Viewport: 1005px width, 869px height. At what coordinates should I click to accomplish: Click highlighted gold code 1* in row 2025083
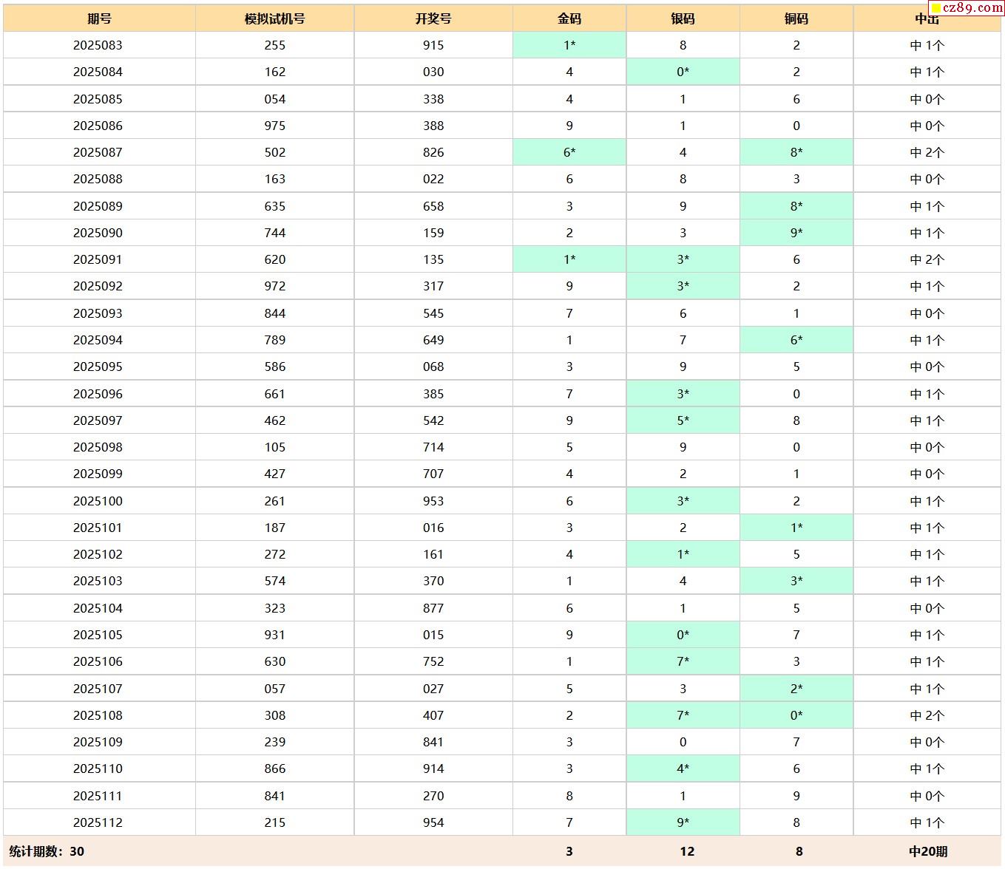click(x=569, y=45)
